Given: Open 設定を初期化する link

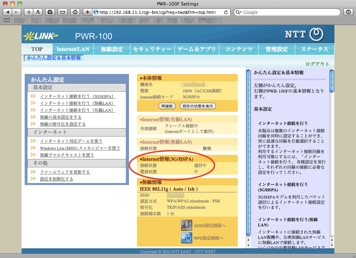Looking at the screenshot, I should [x=57, y=179].
